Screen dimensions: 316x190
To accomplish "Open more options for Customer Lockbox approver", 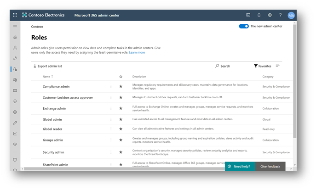I will click(111, 97).
